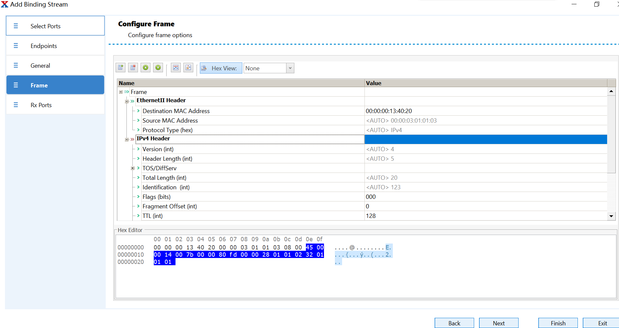Click the Delete header icon with red X
The width and height of the screenshot is (619, 328).
[x=133, y=68]
